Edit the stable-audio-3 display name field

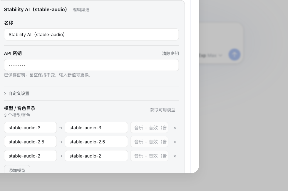click(96, 128)
